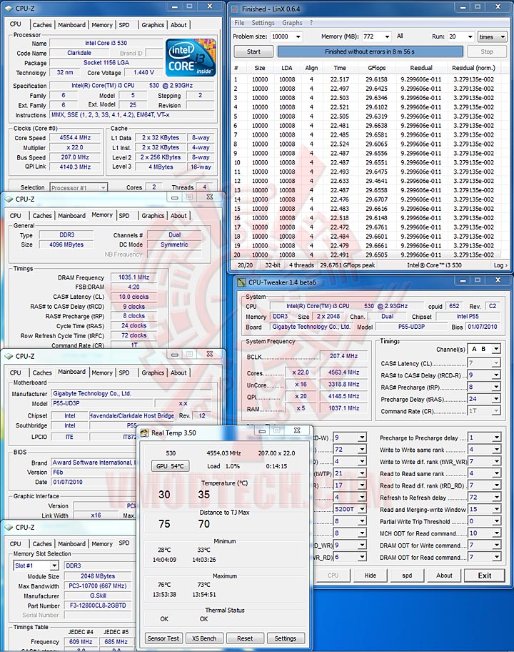The width and height of the screenshot is (514, 652).
Task: Switch to Caches tab in top CPU-Z window
Action: coord(42,25)
